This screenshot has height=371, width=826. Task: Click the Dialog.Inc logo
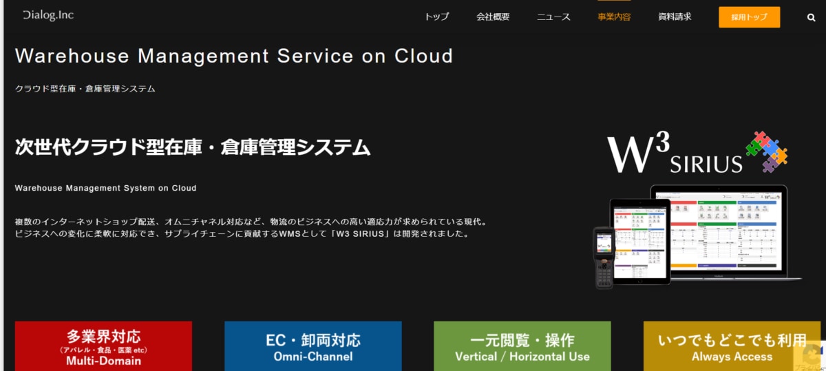tap(47, 15)
